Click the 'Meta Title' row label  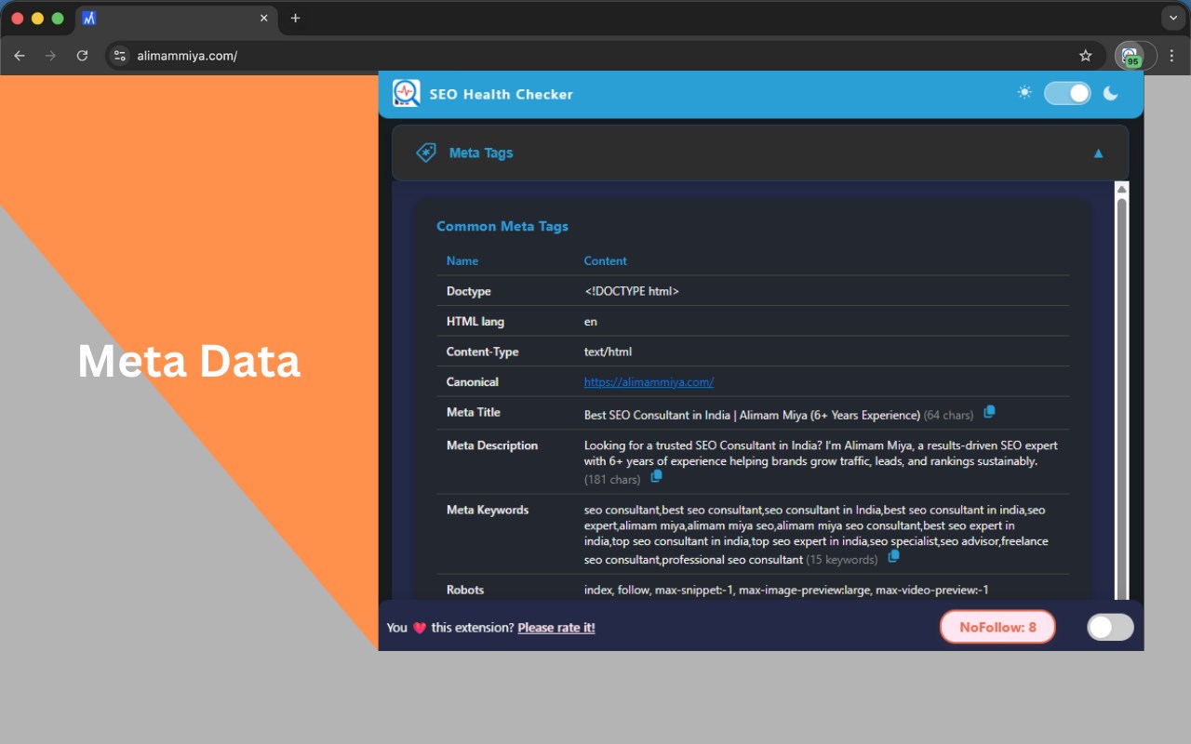tap(474, 412)
